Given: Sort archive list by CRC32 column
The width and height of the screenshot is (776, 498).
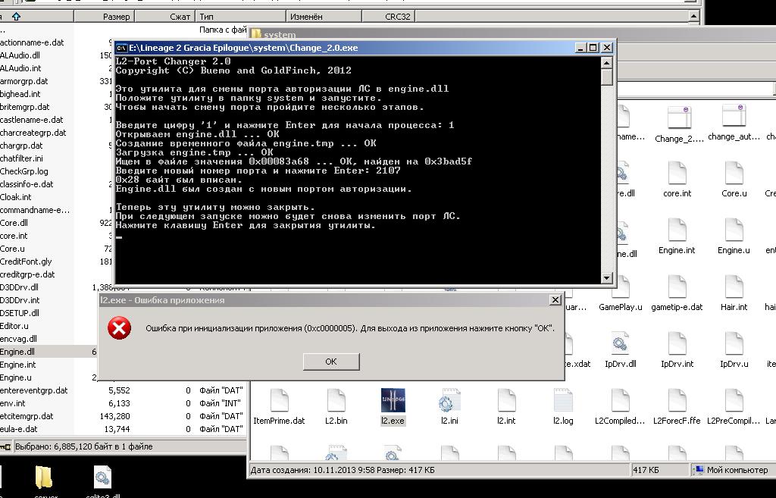Looking at the screenshot, I should pos(389,17).
